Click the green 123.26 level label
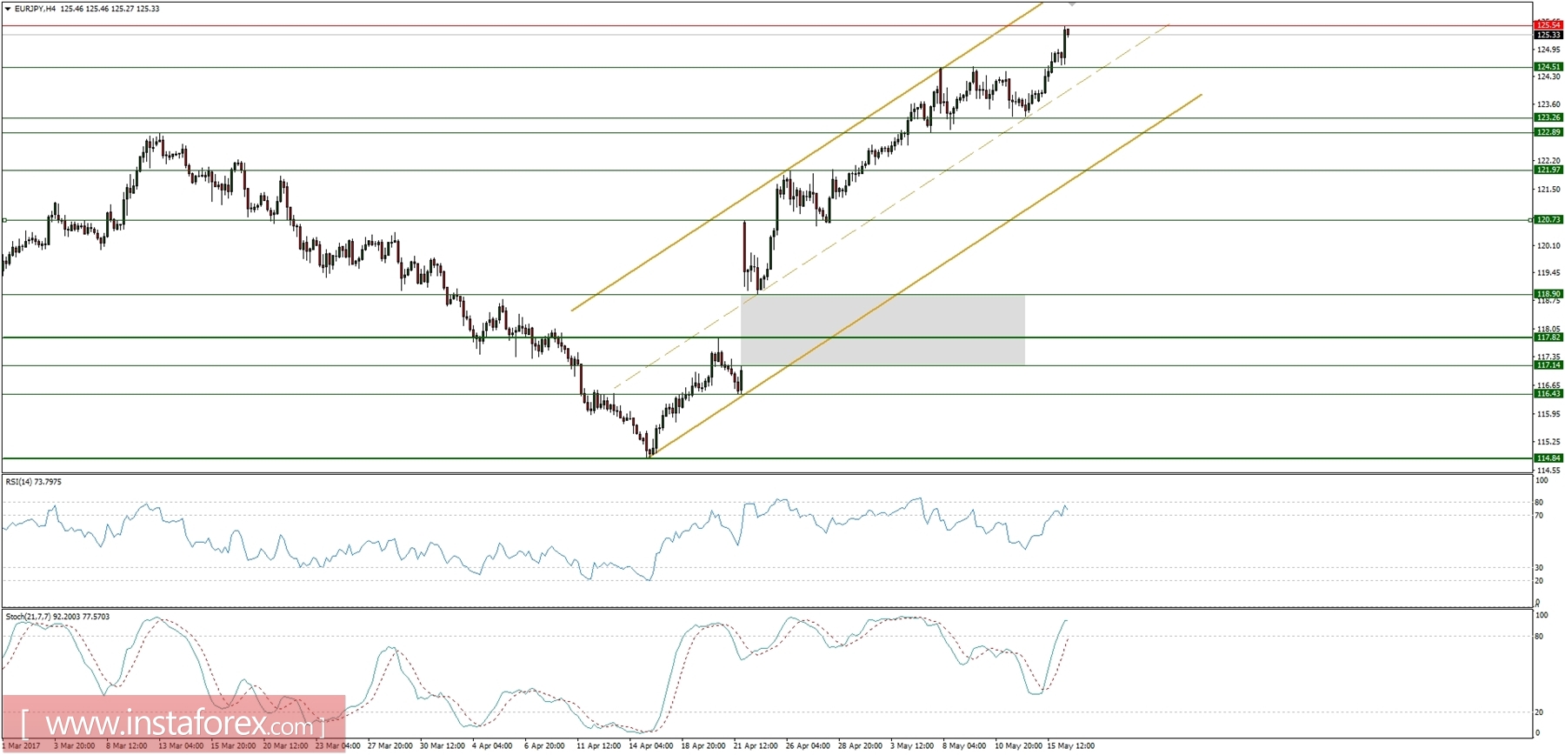Viewport: 1565px width, 755px height. pyautogui.click(x=1548, y=117)
